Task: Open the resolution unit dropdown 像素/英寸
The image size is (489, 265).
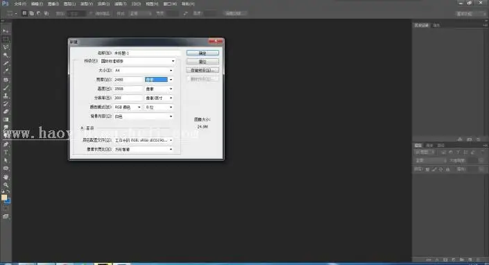Action: [159, 98]
